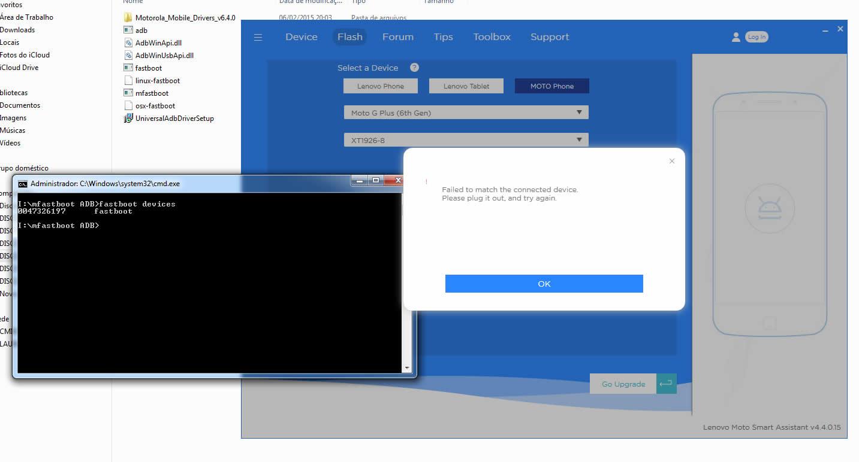Open the hamburger menu in Smart Assistant

pyautogui.click(x=258, y=37)
